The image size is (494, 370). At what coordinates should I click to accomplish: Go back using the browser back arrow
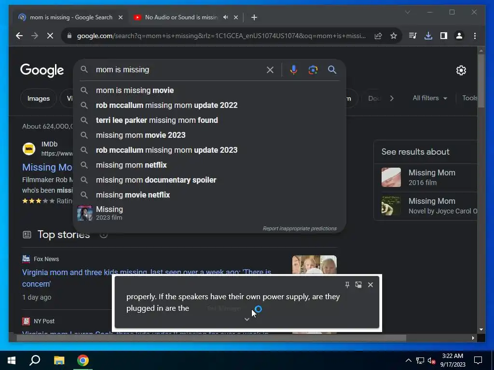19,36
